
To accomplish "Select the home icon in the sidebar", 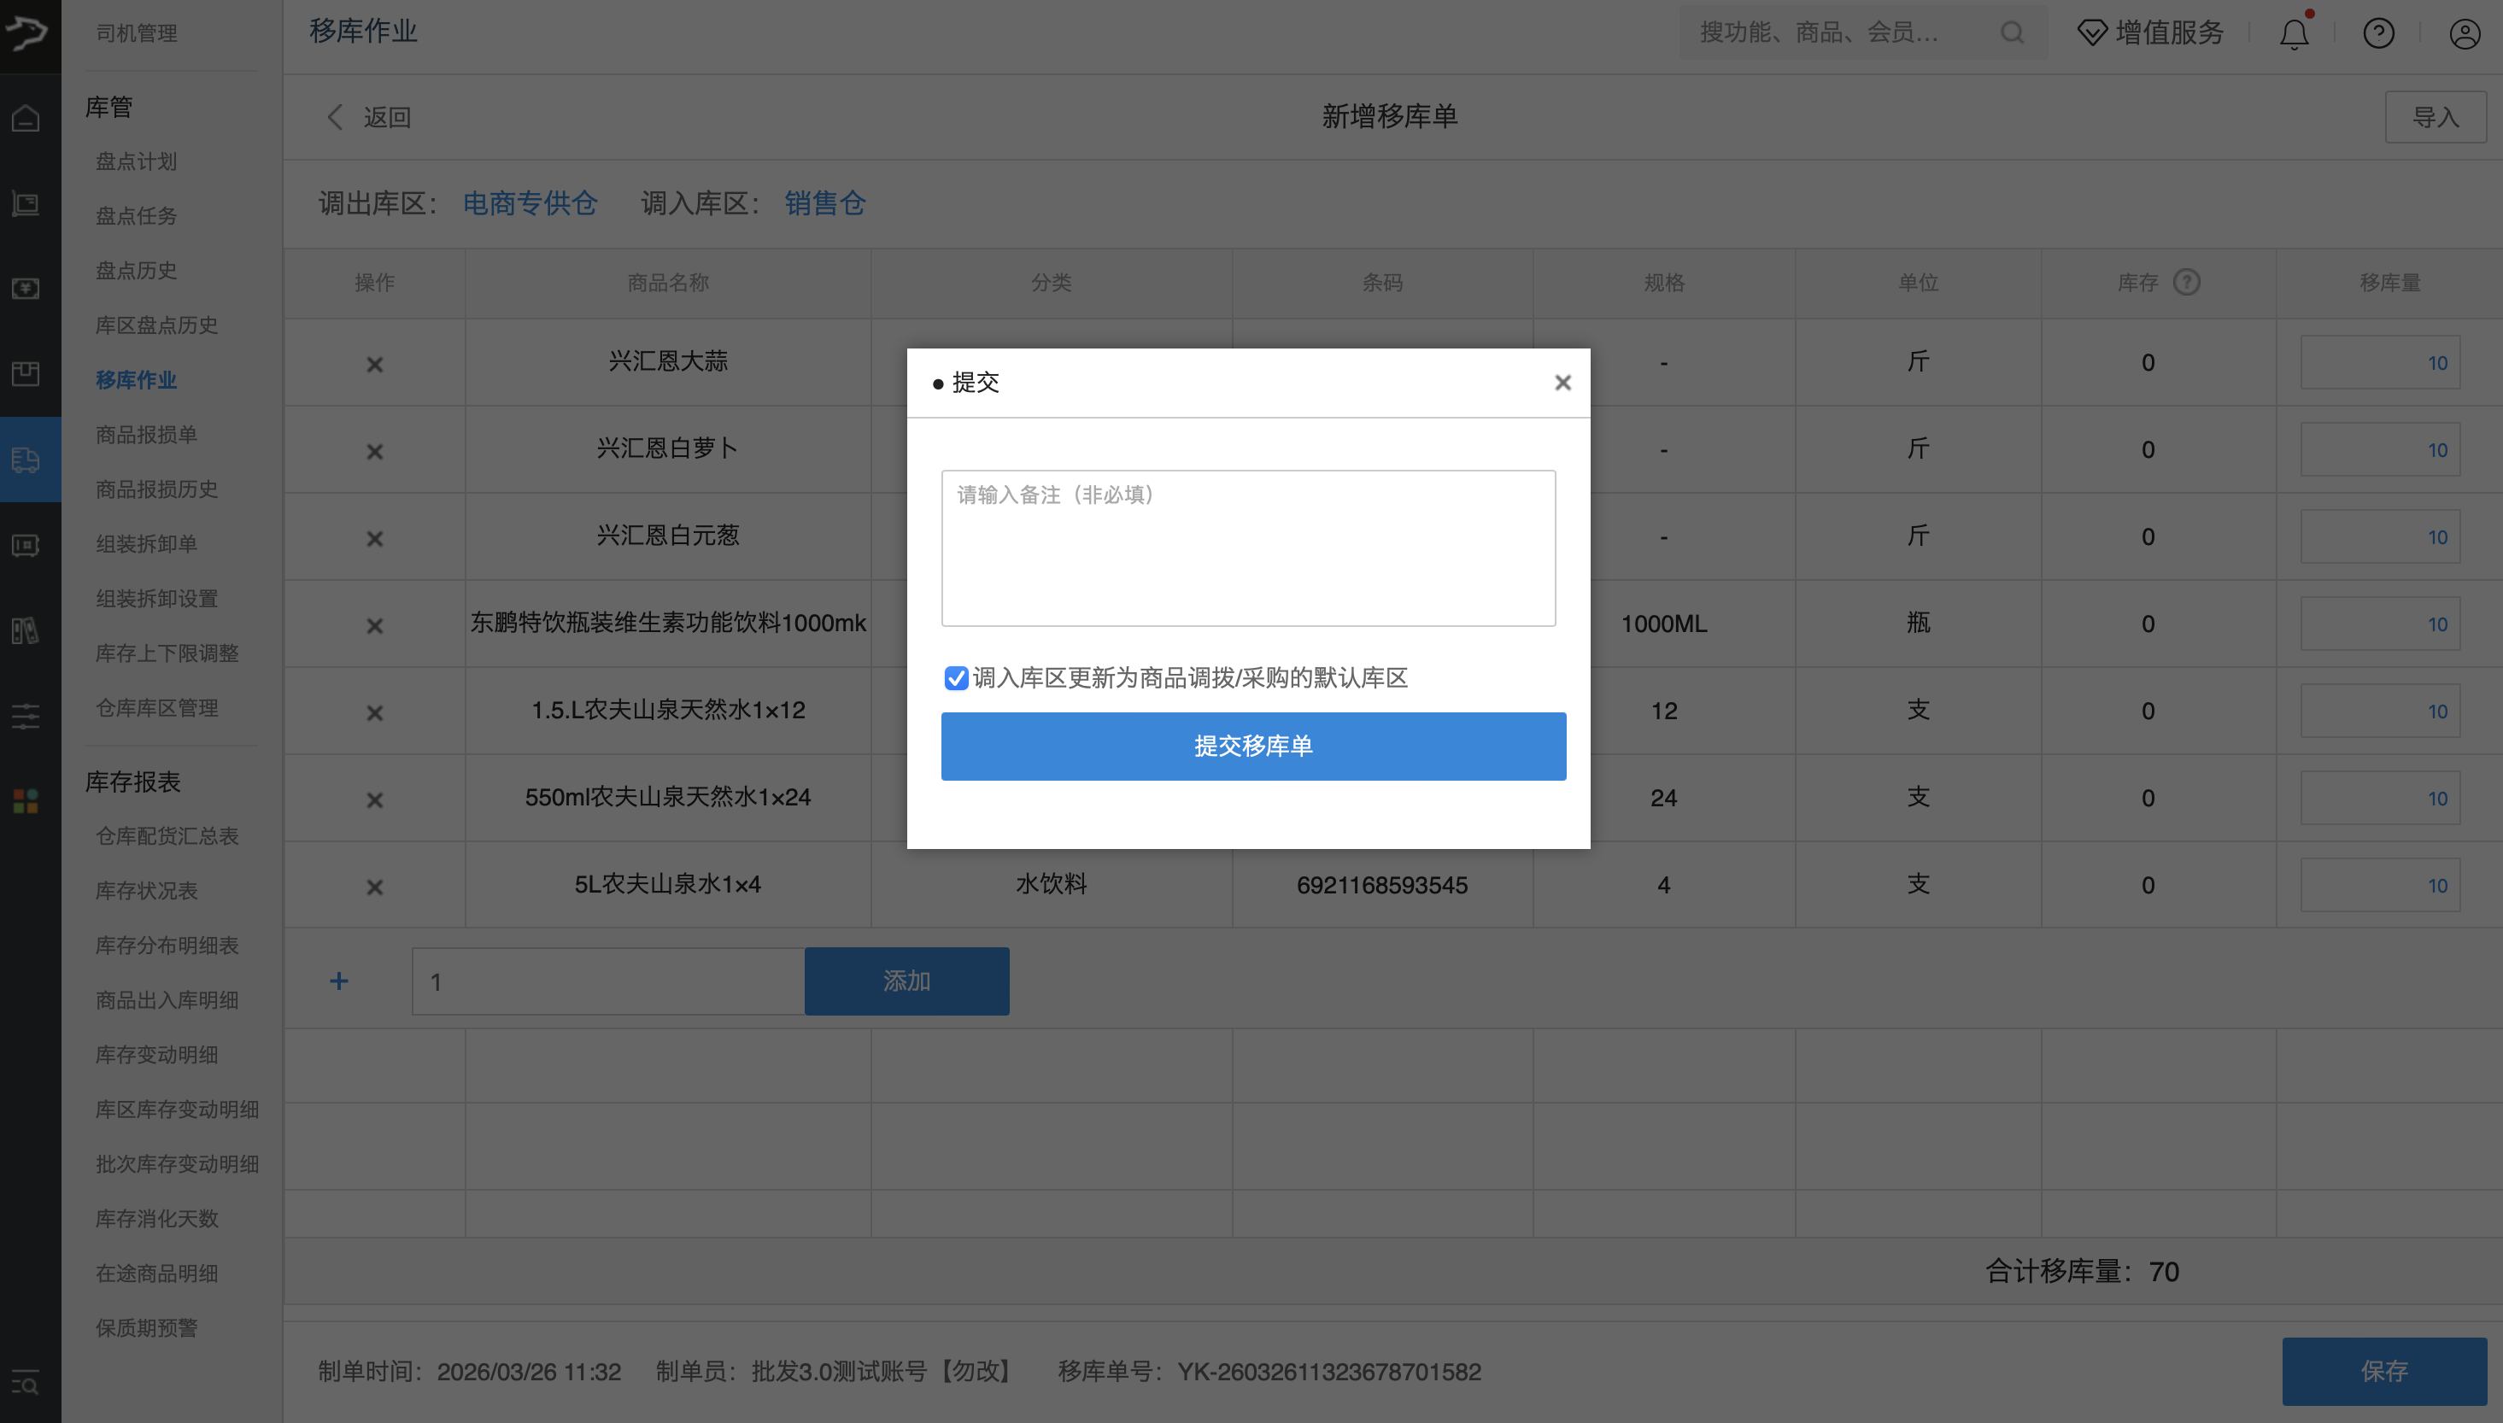I will (x=25, y=116).
